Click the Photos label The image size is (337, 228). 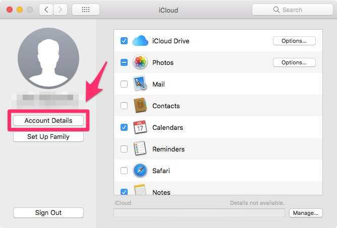coord(163,62)
